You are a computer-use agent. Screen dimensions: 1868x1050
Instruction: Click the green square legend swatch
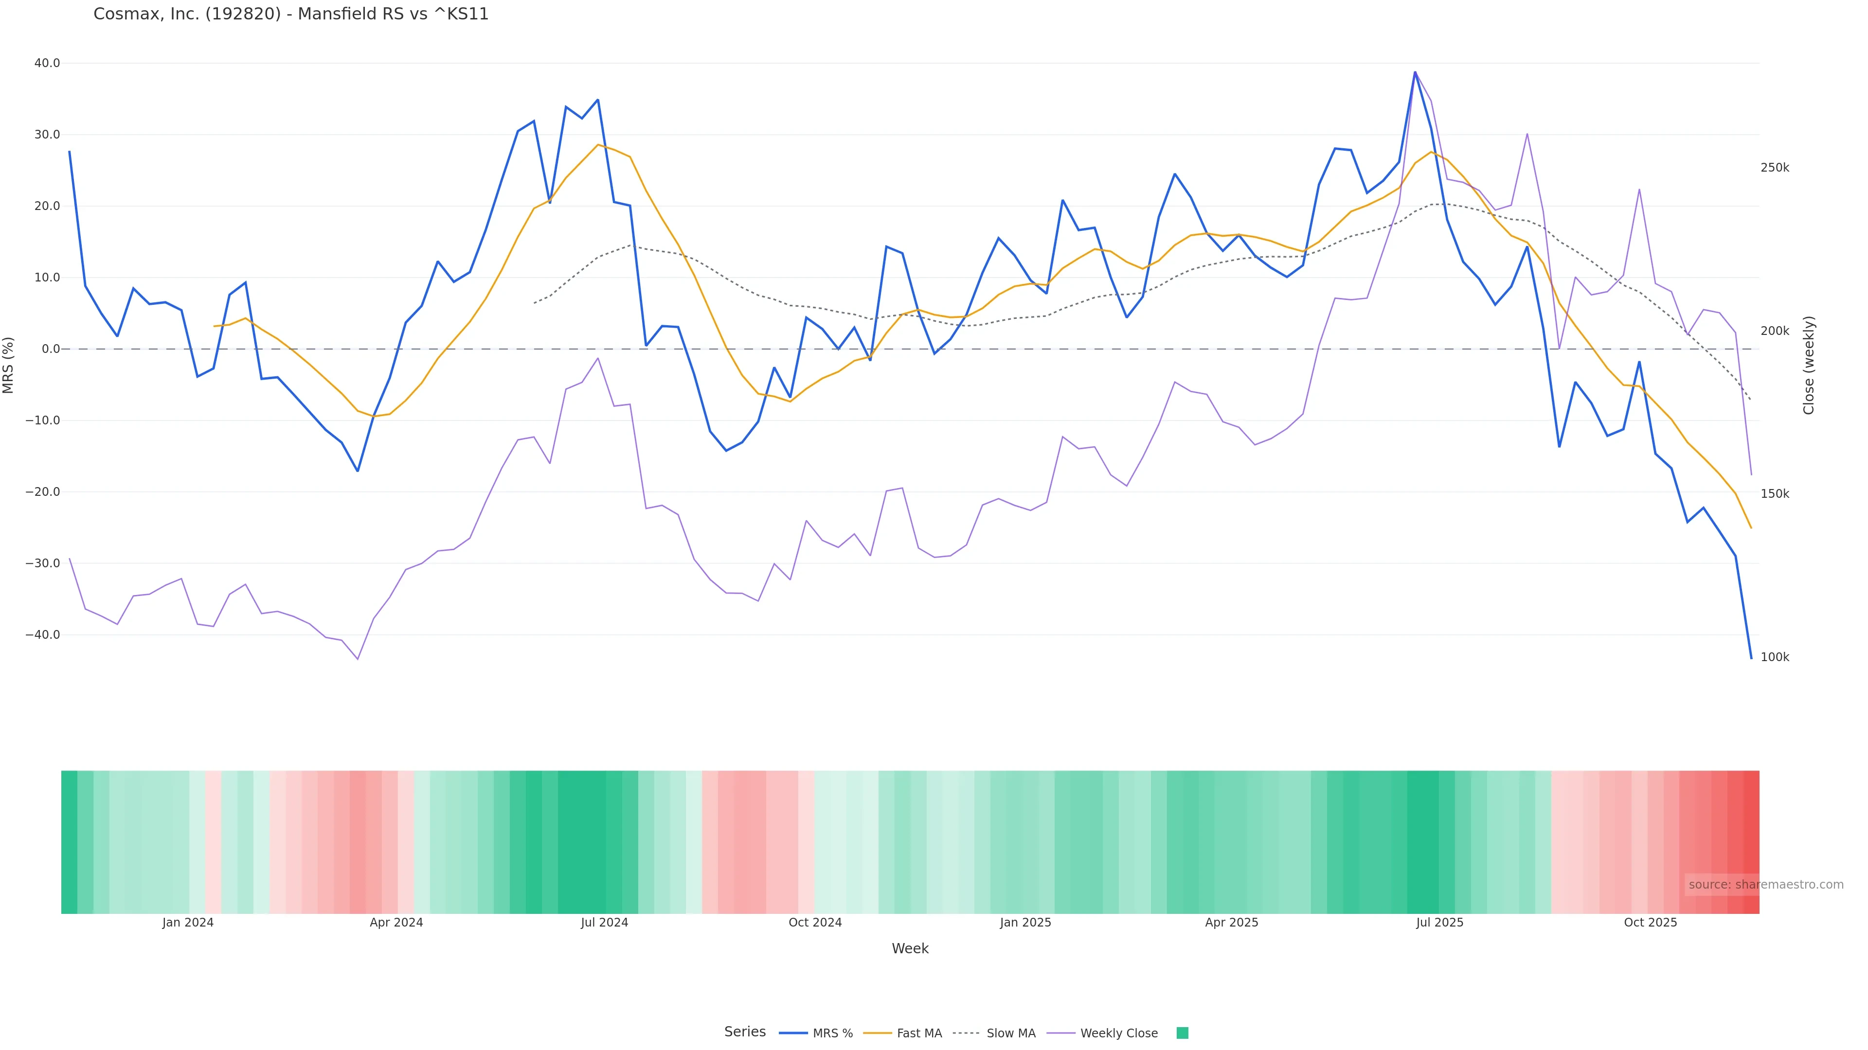pyautogui.click(x=1182, y=1033)
